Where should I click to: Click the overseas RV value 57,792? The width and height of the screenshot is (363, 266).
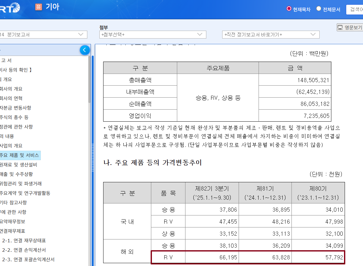[x=334, y=257]
